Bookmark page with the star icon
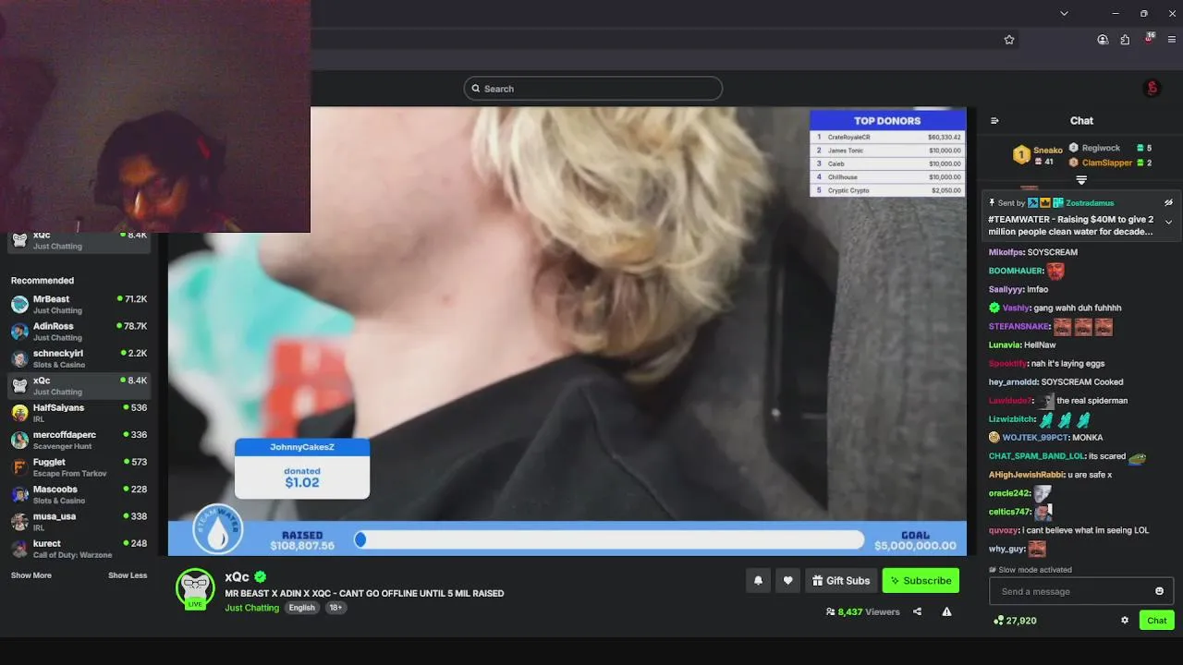The image size is (1183, 665). click(x=1009, y=40)
